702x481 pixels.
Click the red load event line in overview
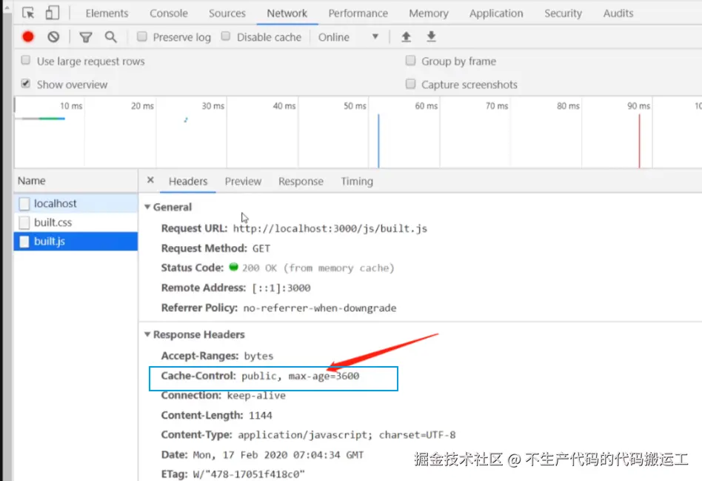pyautogui.click(x=639, y=141)
